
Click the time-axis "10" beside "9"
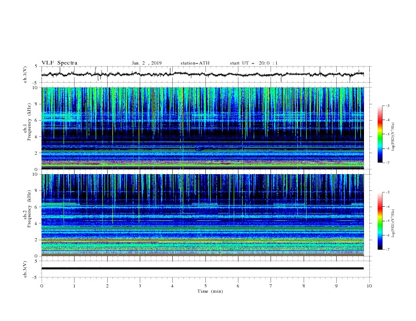[x=369, y=286]
